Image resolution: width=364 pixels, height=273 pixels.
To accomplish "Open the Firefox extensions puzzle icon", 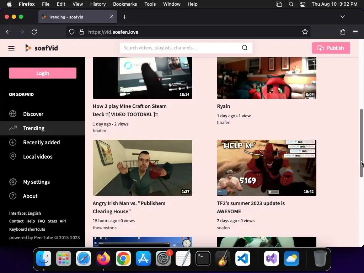I will pos(343,32).
